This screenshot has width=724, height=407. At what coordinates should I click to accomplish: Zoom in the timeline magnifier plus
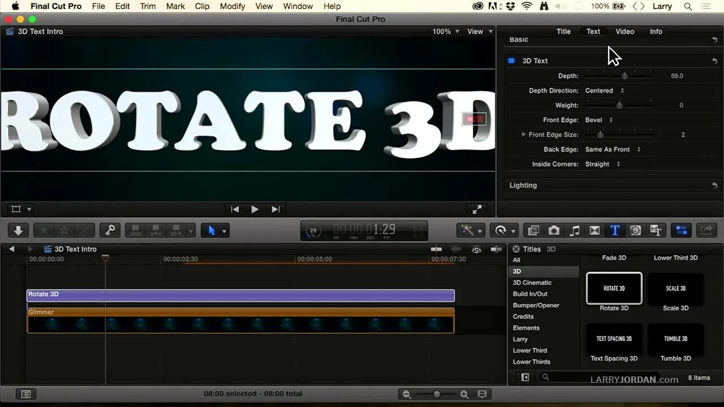tap(464, 395)
